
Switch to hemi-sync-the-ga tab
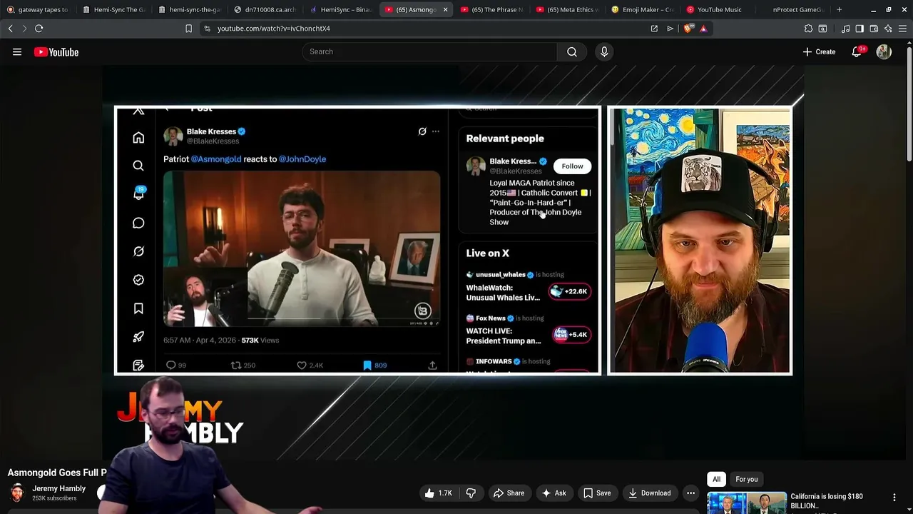(x=189, y=10)
